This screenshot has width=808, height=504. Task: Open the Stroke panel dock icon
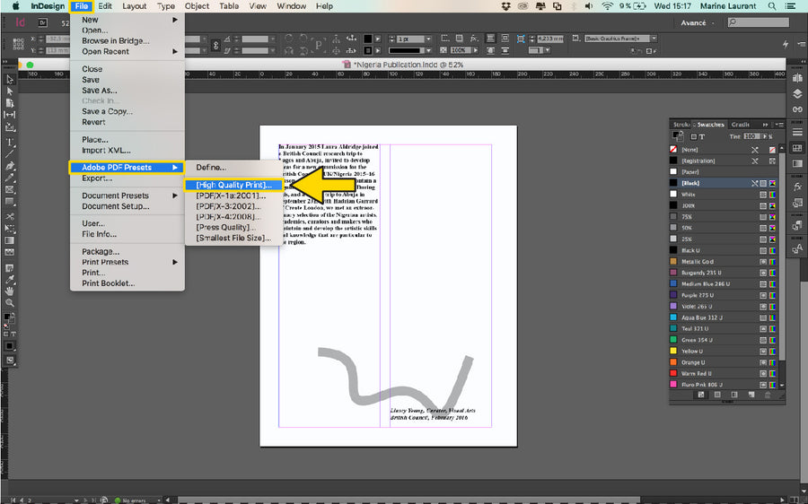pyautogui.click(x=797, y=133)
